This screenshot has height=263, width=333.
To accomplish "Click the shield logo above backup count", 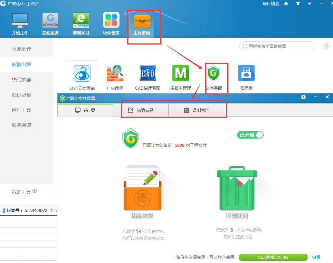I will (131, 138).
